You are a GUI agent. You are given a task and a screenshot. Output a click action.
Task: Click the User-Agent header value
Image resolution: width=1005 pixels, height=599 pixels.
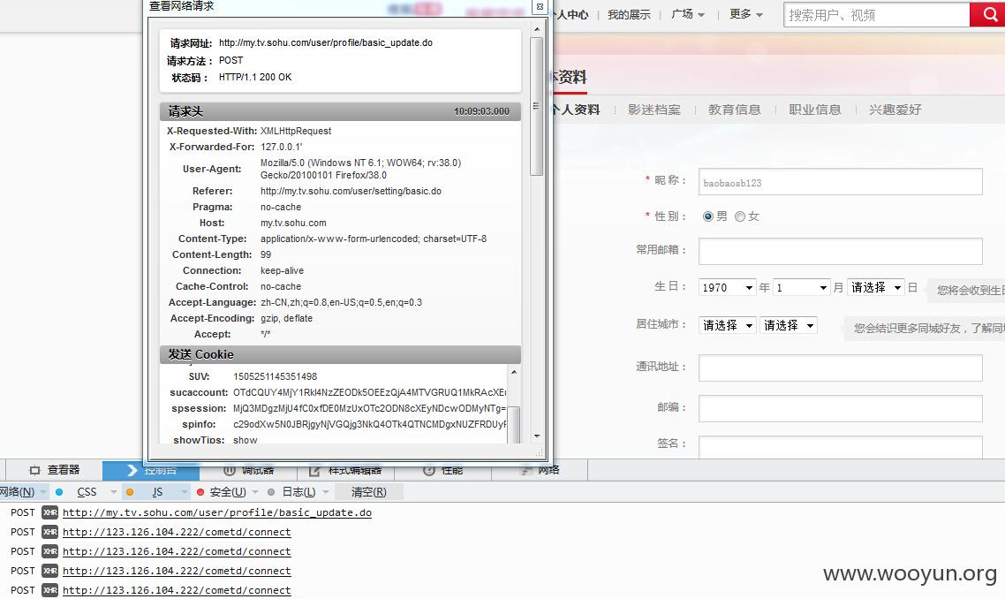360,169
